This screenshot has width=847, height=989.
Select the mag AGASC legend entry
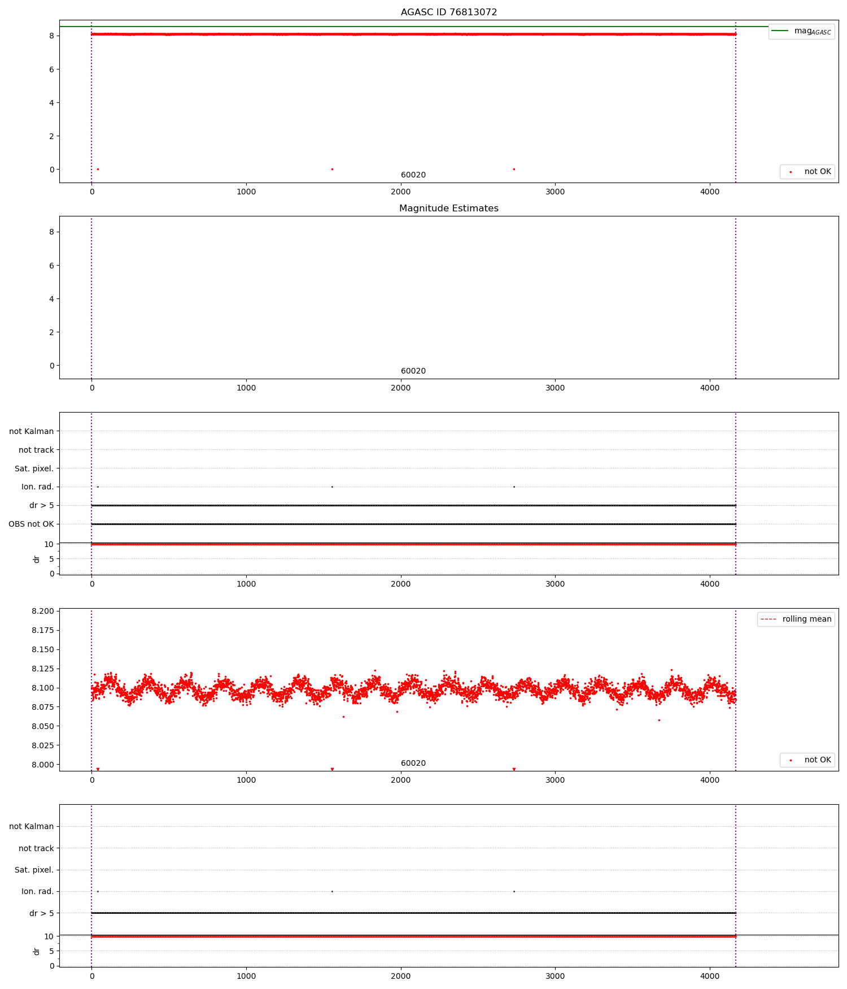click(801, 31)
